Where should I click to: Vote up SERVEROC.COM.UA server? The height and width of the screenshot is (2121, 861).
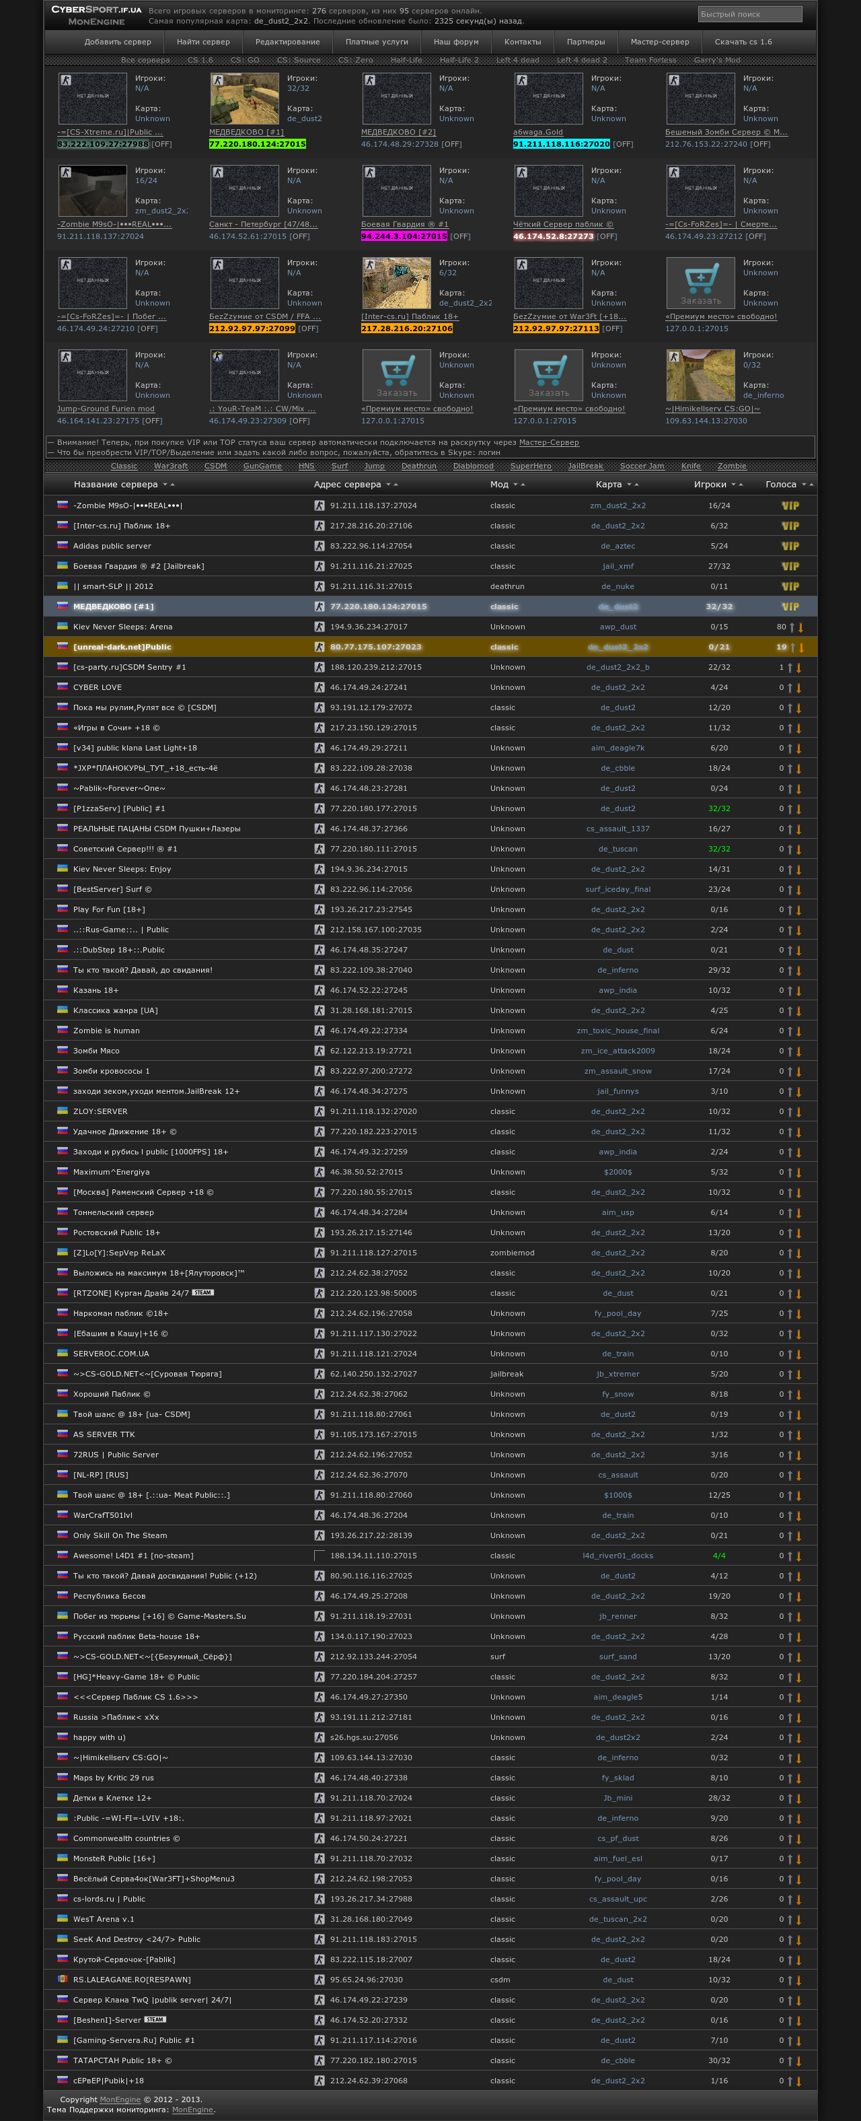(x=790, y=1354)
